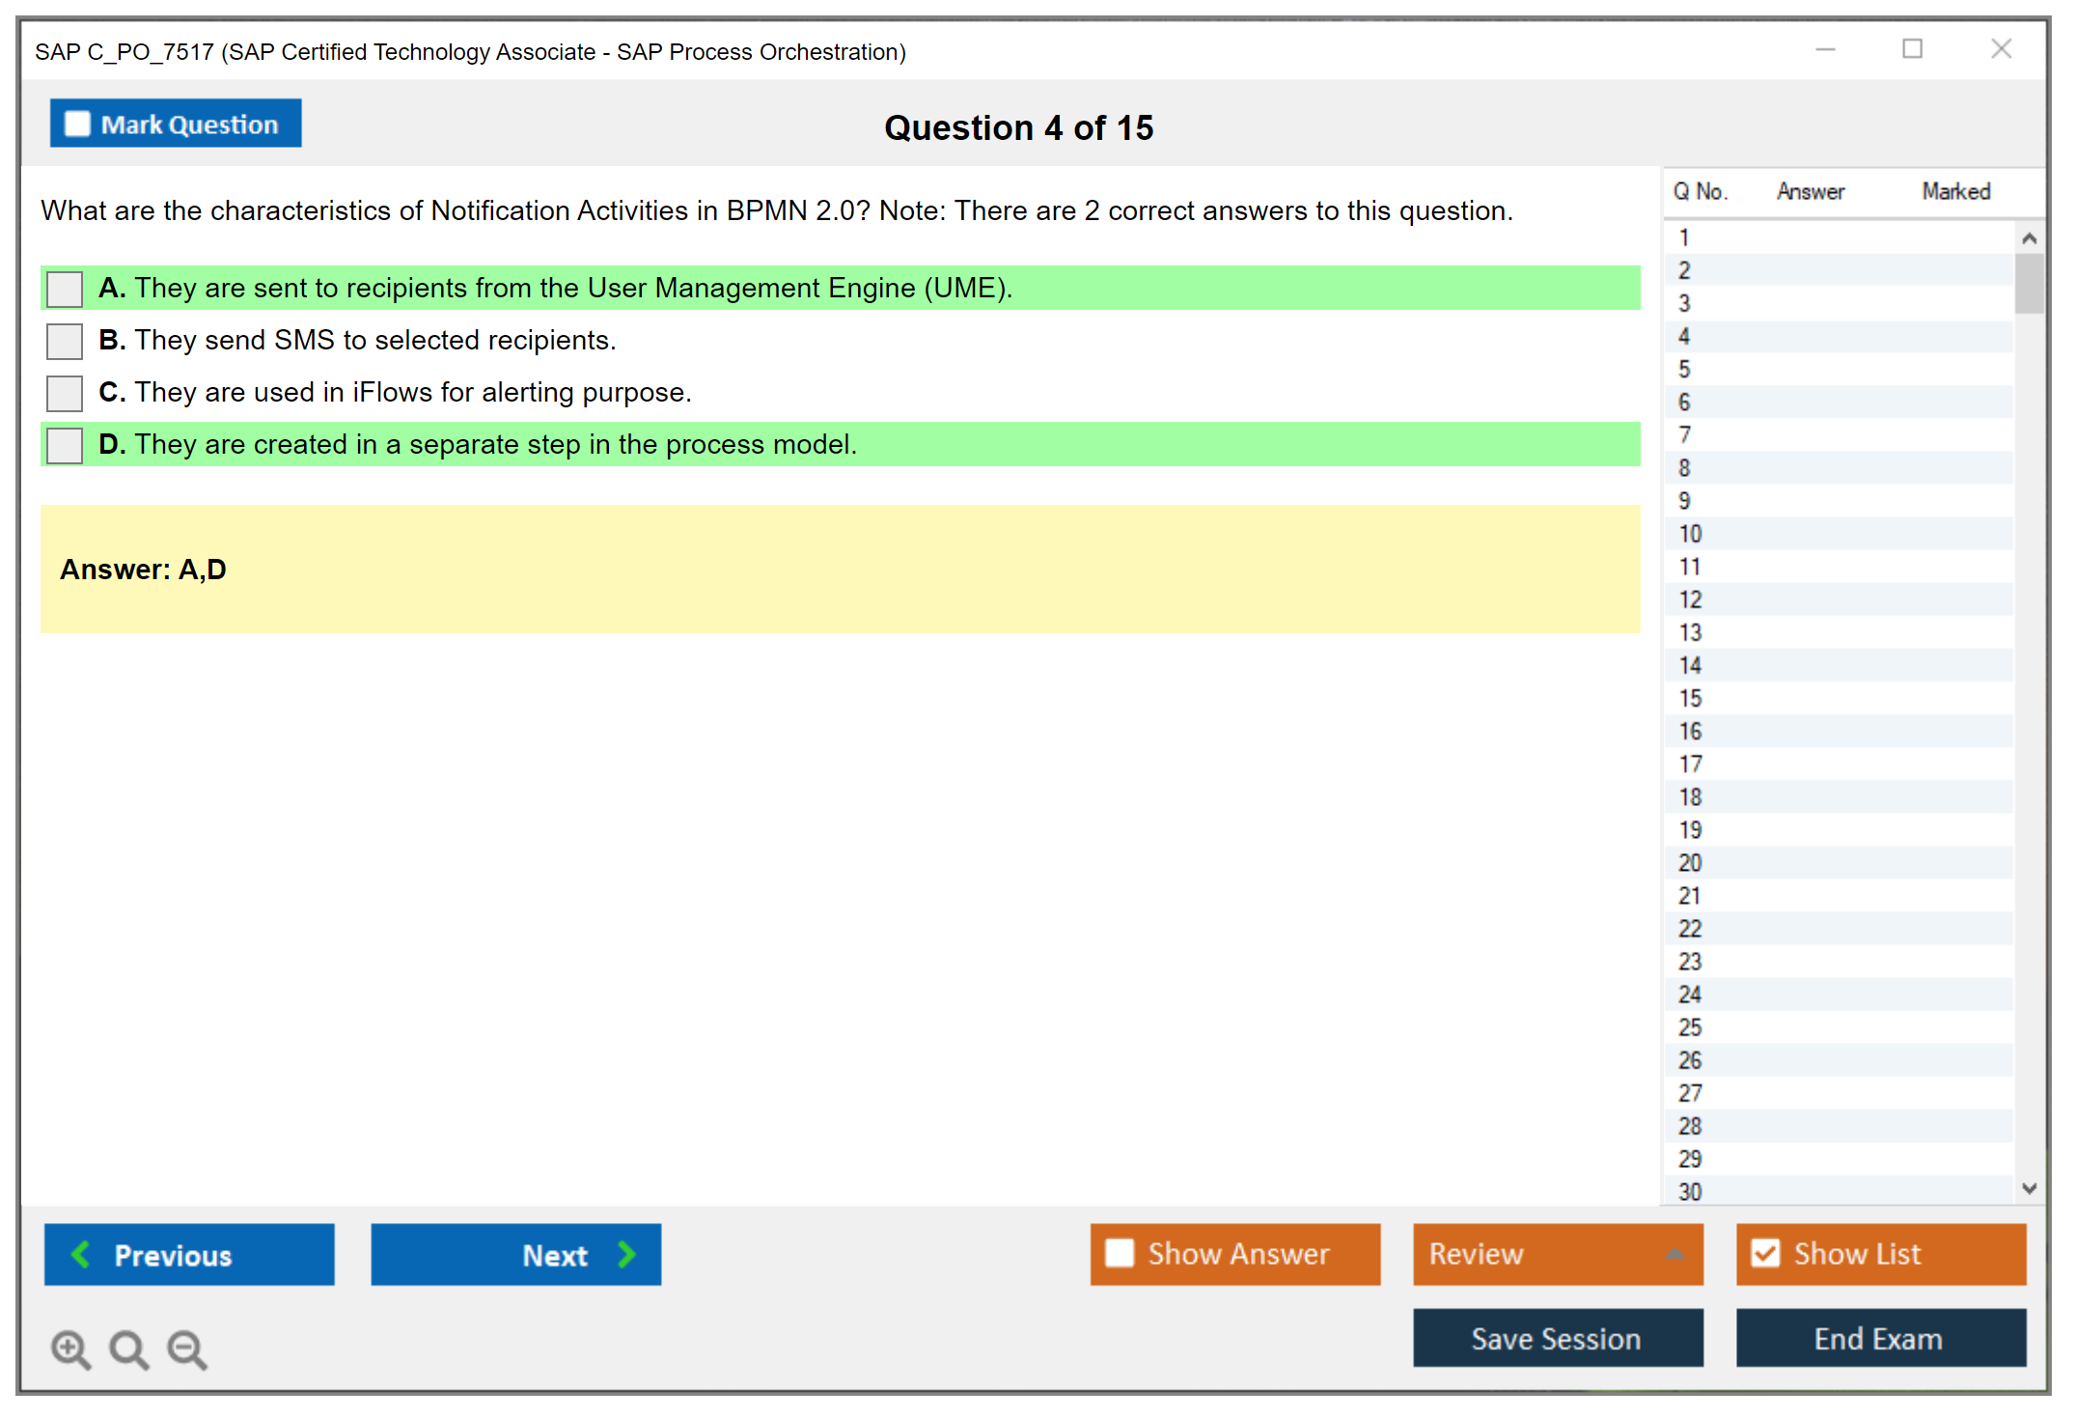Select checkbox for option D
The image size is (2075, 1419).
coord(65,445)
